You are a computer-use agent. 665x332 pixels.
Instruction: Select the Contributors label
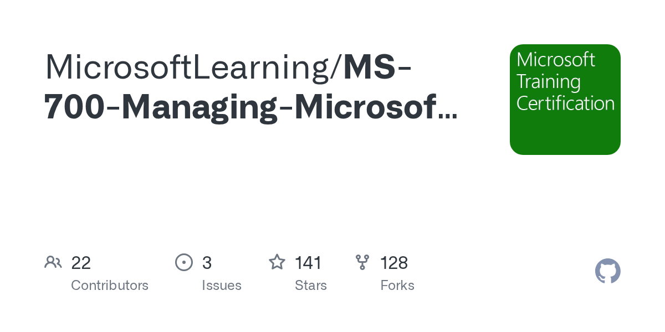(x=110, y=286)
